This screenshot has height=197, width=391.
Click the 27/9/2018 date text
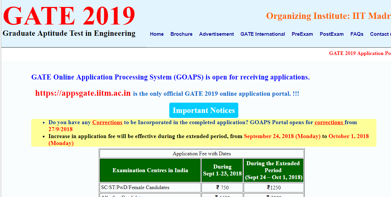(61, 129)
